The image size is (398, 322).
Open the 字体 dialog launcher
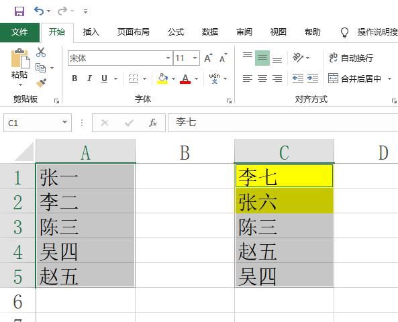pos(229,101)
